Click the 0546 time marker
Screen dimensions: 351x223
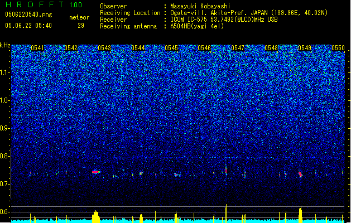click(x=204, y=48)
